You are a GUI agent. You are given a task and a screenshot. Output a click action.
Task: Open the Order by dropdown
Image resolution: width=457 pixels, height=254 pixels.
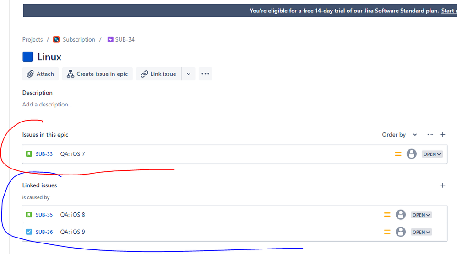[400, 135]
